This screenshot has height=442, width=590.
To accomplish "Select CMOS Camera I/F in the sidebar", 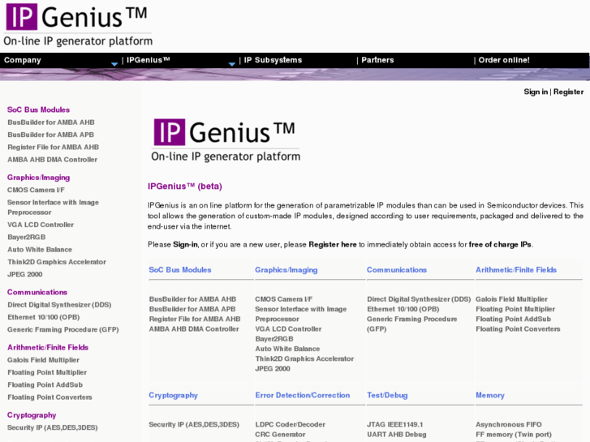I will 37,190.
